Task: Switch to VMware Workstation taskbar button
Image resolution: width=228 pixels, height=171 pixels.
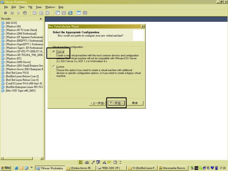Action: click(x=50, y=168)
